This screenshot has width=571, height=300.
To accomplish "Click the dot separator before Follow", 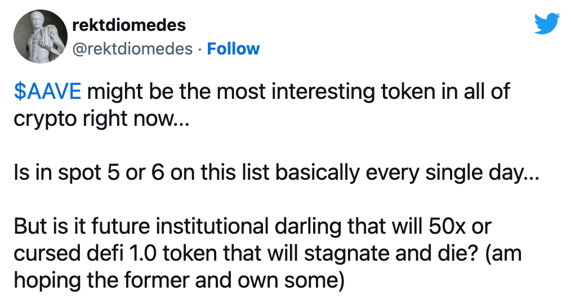I will click(200, 49).
